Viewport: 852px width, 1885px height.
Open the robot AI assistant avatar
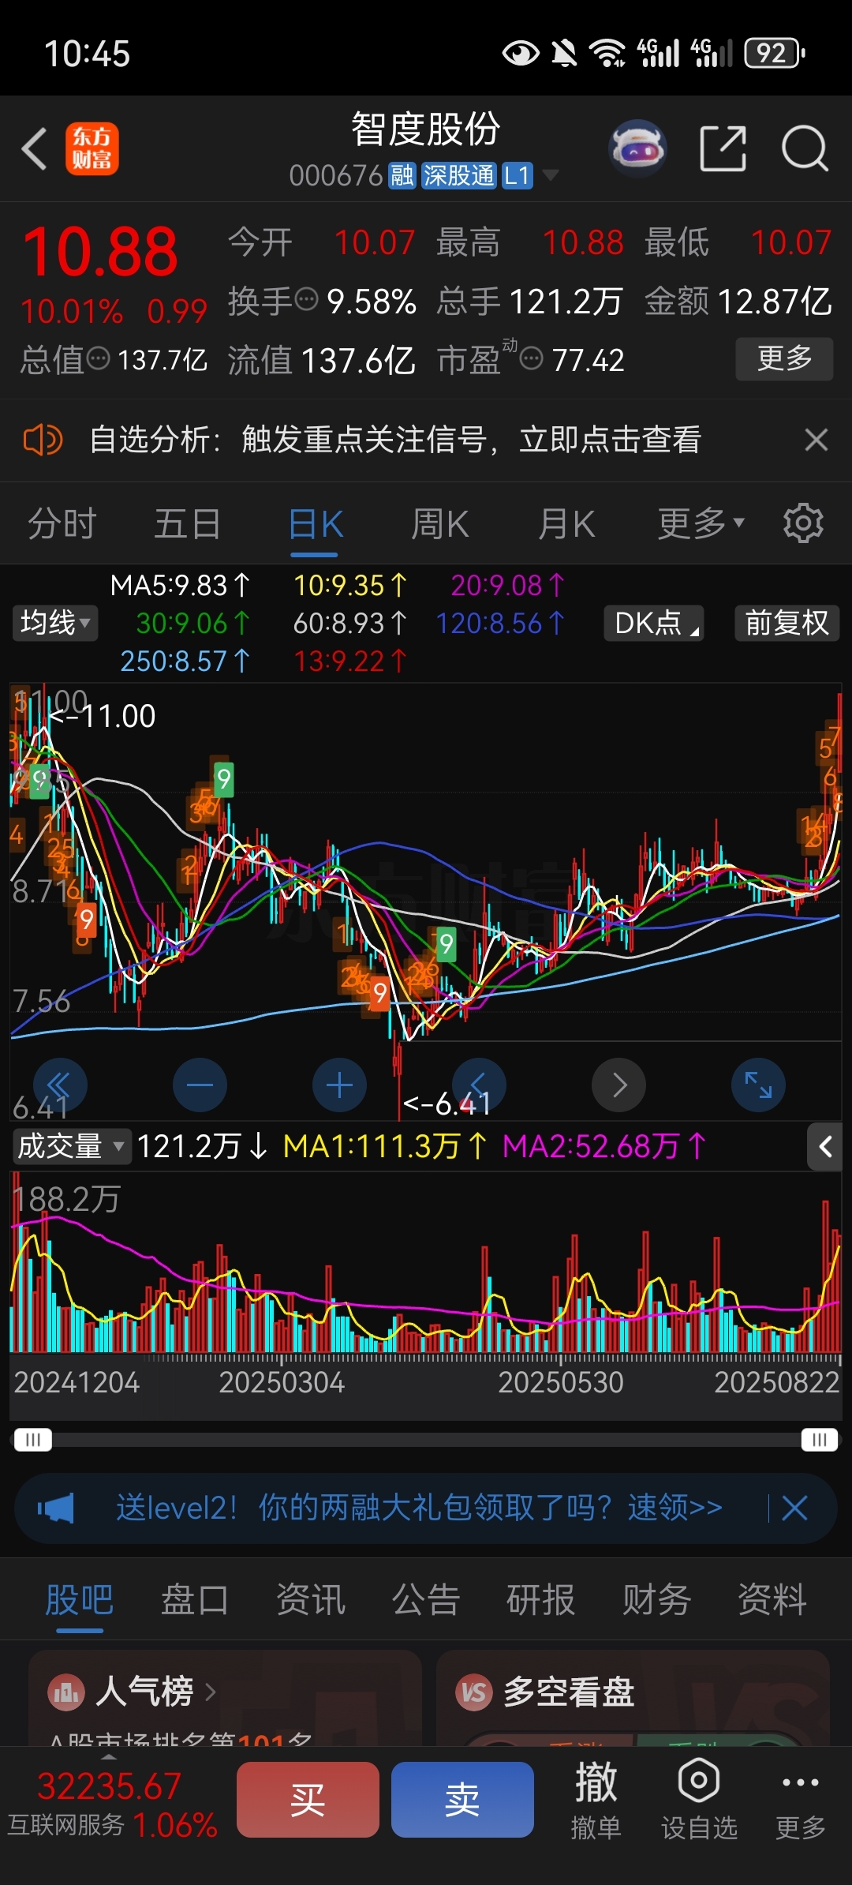coord(637,148)
